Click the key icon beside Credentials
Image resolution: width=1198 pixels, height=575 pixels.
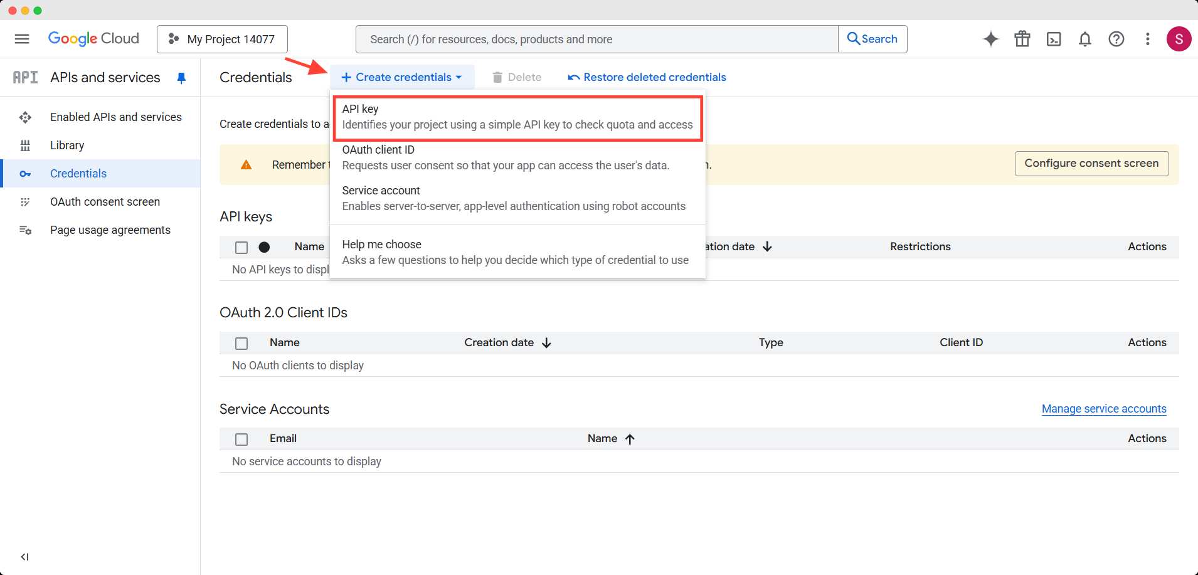tap(25, 174)
